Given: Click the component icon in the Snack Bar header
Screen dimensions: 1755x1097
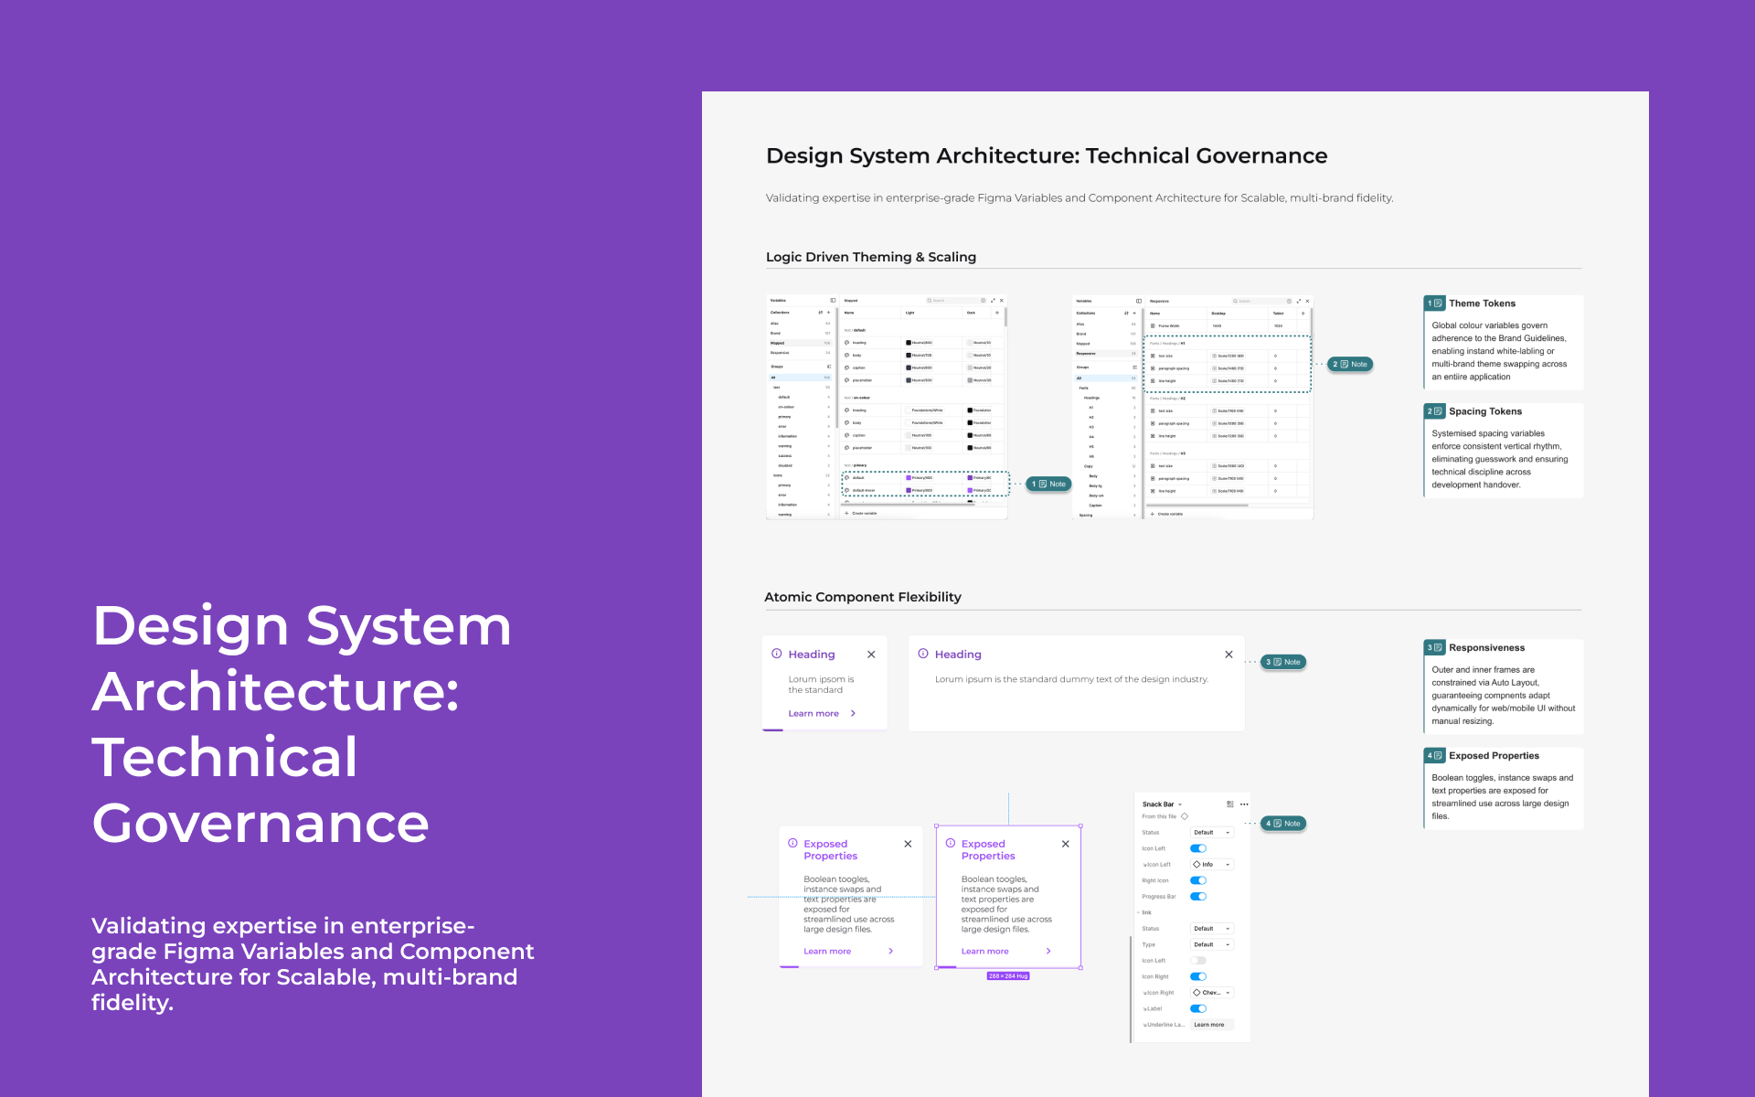Looking at the screenshot, I should (x=1230, y=804).
